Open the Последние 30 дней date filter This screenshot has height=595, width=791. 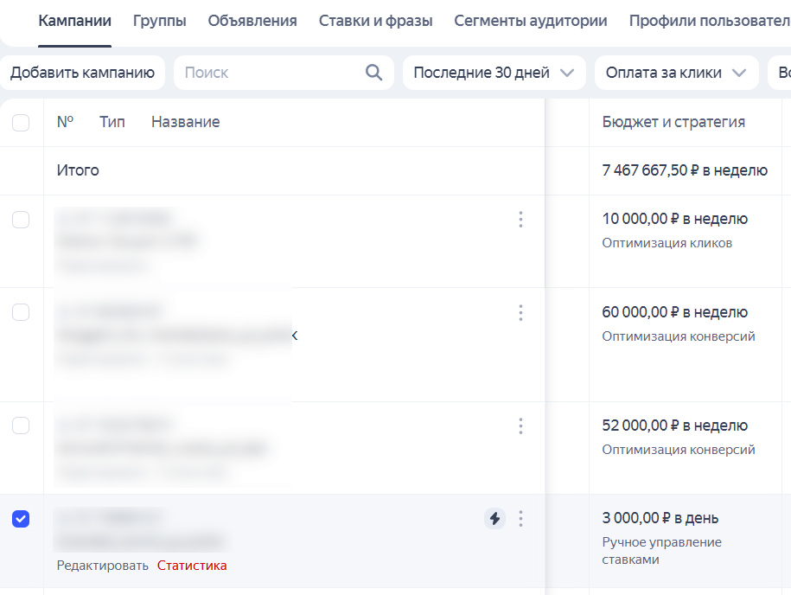pos(494,73)
